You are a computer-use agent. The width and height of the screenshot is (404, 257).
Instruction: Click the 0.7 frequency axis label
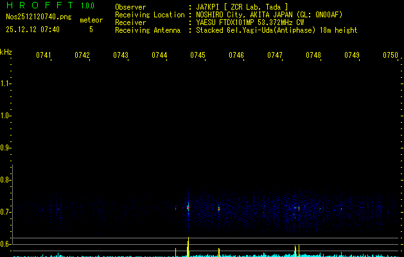(x=6, y=211)
